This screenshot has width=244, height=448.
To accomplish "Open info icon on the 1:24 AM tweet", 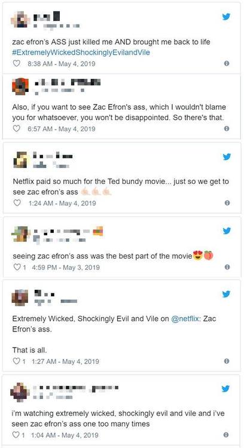I will (x=227, y=203).
